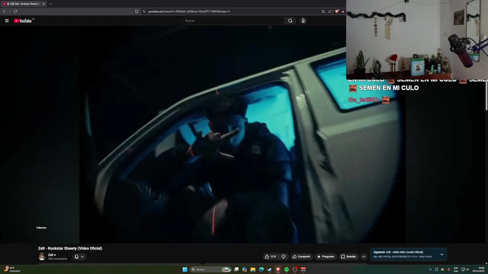Open site settings icon in address bar

coord(144,11)
